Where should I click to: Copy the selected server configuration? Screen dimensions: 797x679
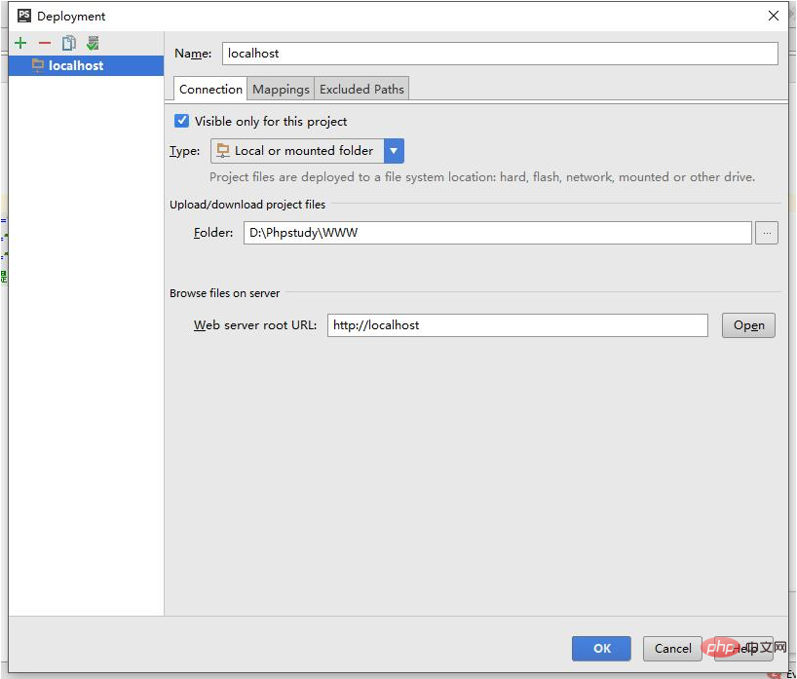[x=68, y=43]
